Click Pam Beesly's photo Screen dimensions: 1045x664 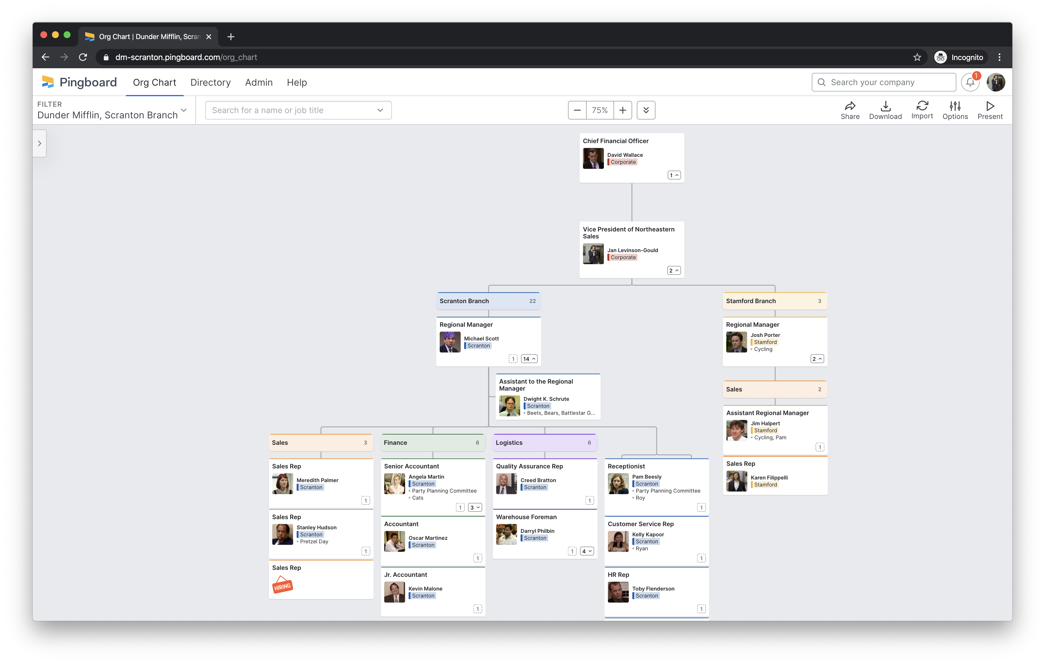click(618, 484)
